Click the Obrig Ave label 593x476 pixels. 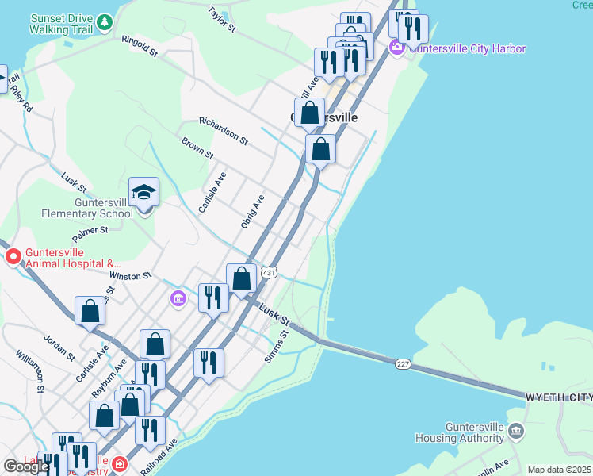(x=253, y=212)
